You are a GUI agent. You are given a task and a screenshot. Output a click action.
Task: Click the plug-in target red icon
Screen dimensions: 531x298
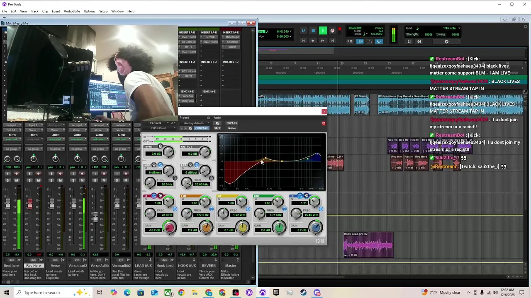(324, 123)
